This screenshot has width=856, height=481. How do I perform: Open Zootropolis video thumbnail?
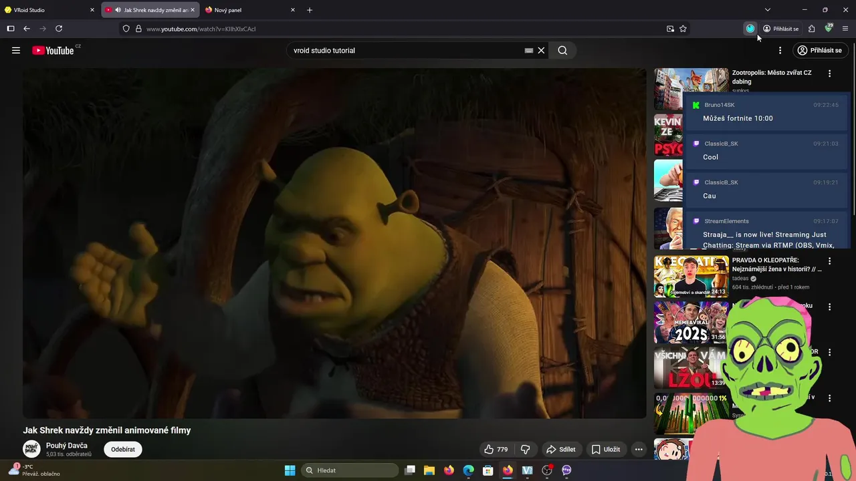[x=691, y=89]
